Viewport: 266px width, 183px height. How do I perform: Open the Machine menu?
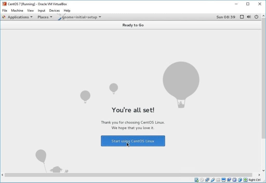pos(17,10)
